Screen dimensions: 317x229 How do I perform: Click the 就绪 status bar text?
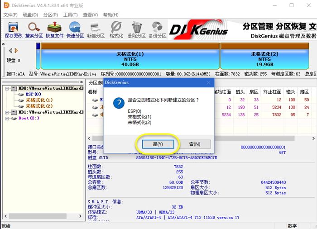click(6, 226)
